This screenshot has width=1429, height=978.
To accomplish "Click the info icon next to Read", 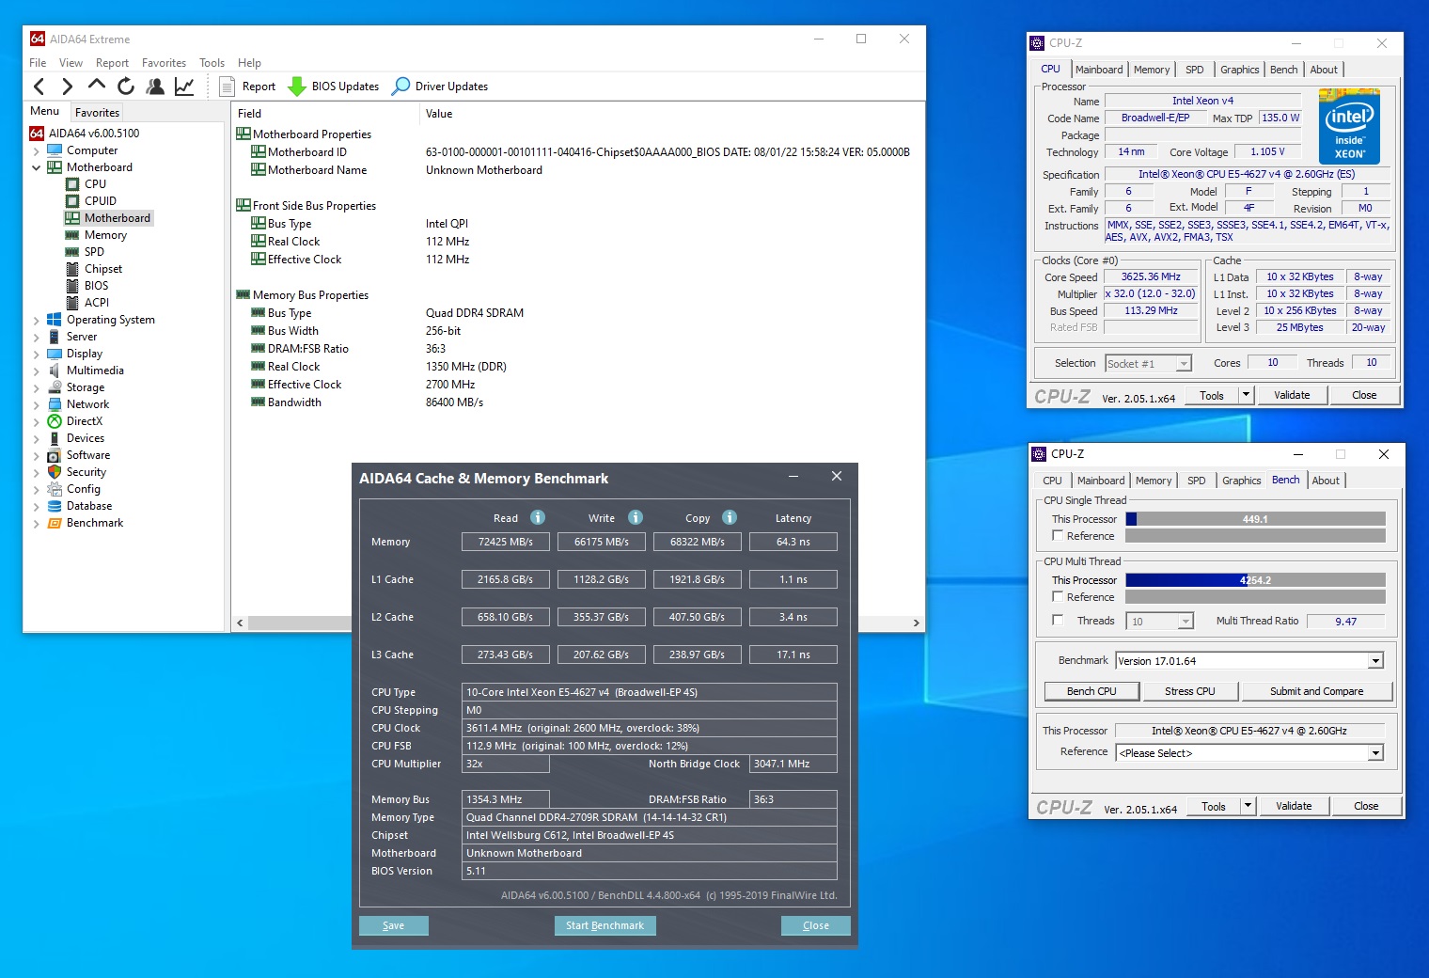I will 538,517.
